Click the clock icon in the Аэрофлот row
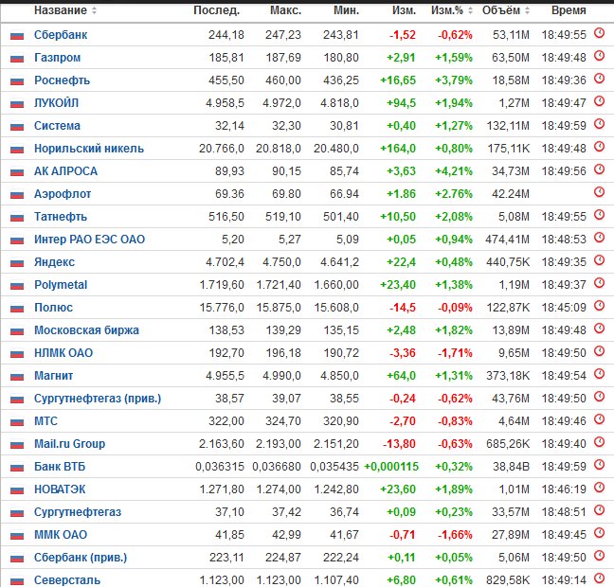 click(x=599, y=192)
